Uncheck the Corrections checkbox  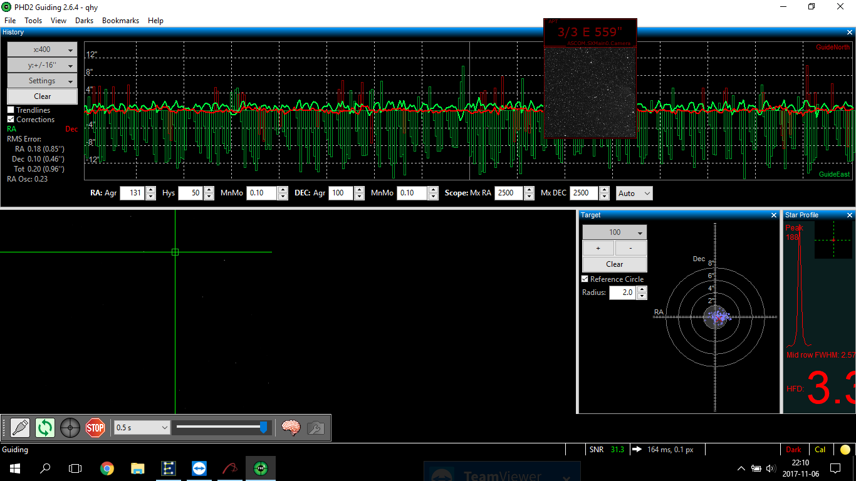coord(11,120)
